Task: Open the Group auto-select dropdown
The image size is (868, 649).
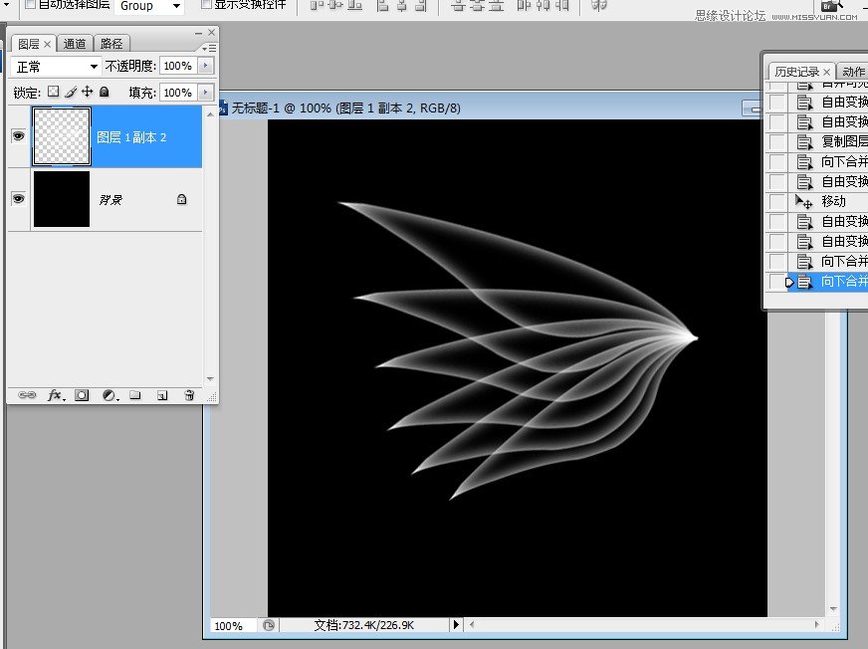Action: click(151, 6)
